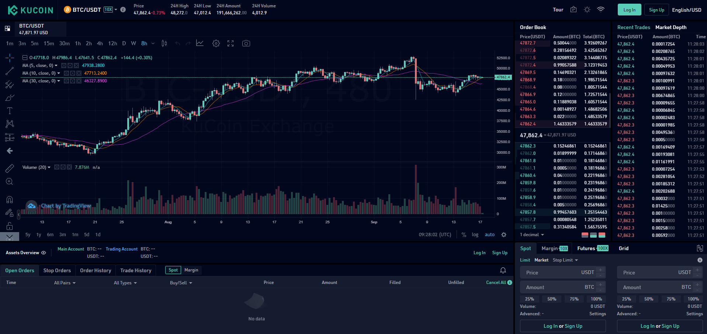Click Cancel All orders link
This screenshot has height=334, width=707.
point(496,283)
